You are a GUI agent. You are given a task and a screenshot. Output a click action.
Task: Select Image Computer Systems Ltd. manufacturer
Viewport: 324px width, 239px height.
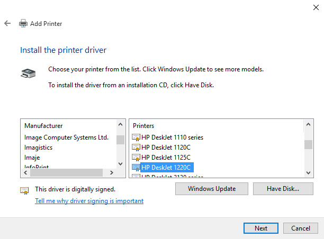coord(66,137)
